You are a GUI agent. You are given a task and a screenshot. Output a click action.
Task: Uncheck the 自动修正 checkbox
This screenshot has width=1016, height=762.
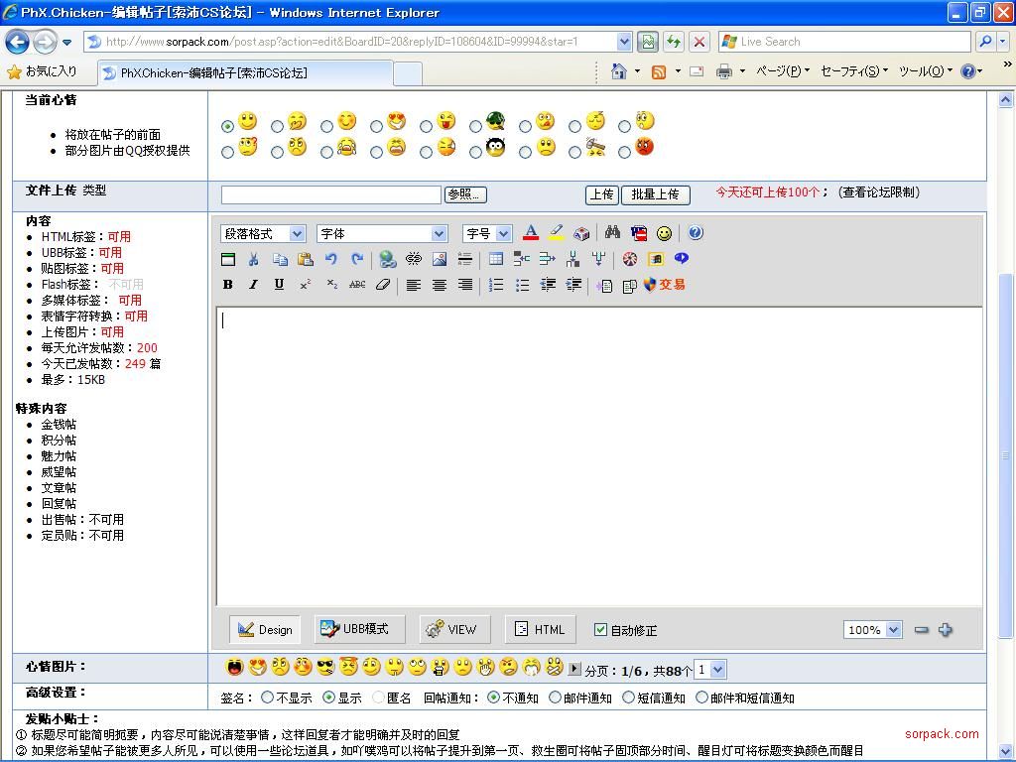[x=600, y=630]
